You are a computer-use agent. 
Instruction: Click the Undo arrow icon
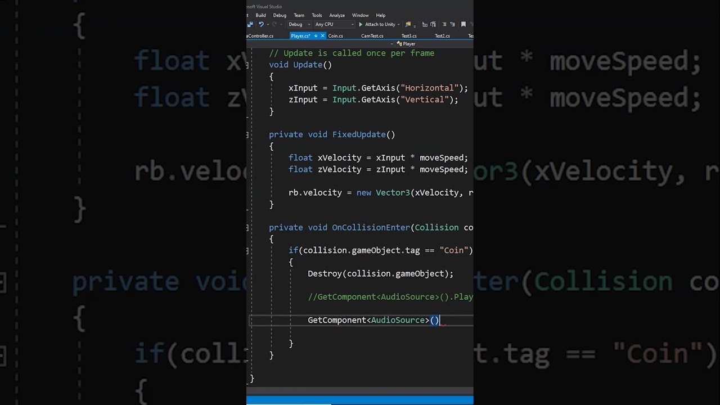[x=261, y=24]
